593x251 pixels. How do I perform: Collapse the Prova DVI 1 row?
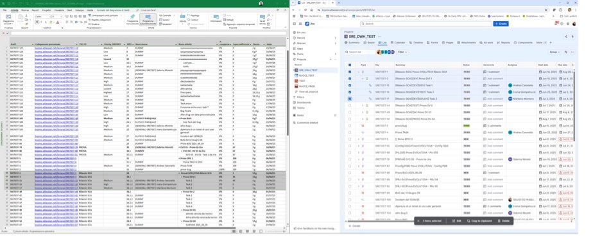click(363, 79)
